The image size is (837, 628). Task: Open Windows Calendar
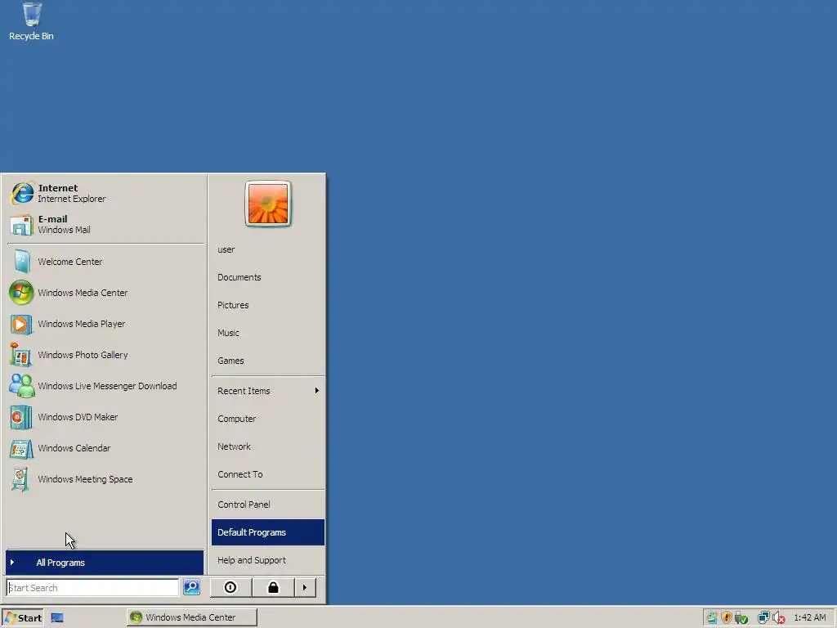(x=105, y=448)
